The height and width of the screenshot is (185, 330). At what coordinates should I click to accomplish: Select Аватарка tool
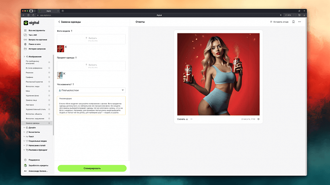30,105
